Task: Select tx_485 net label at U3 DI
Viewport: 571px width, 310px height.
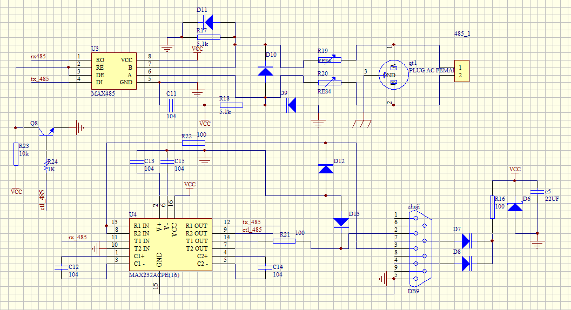Action: coord(39,79)
